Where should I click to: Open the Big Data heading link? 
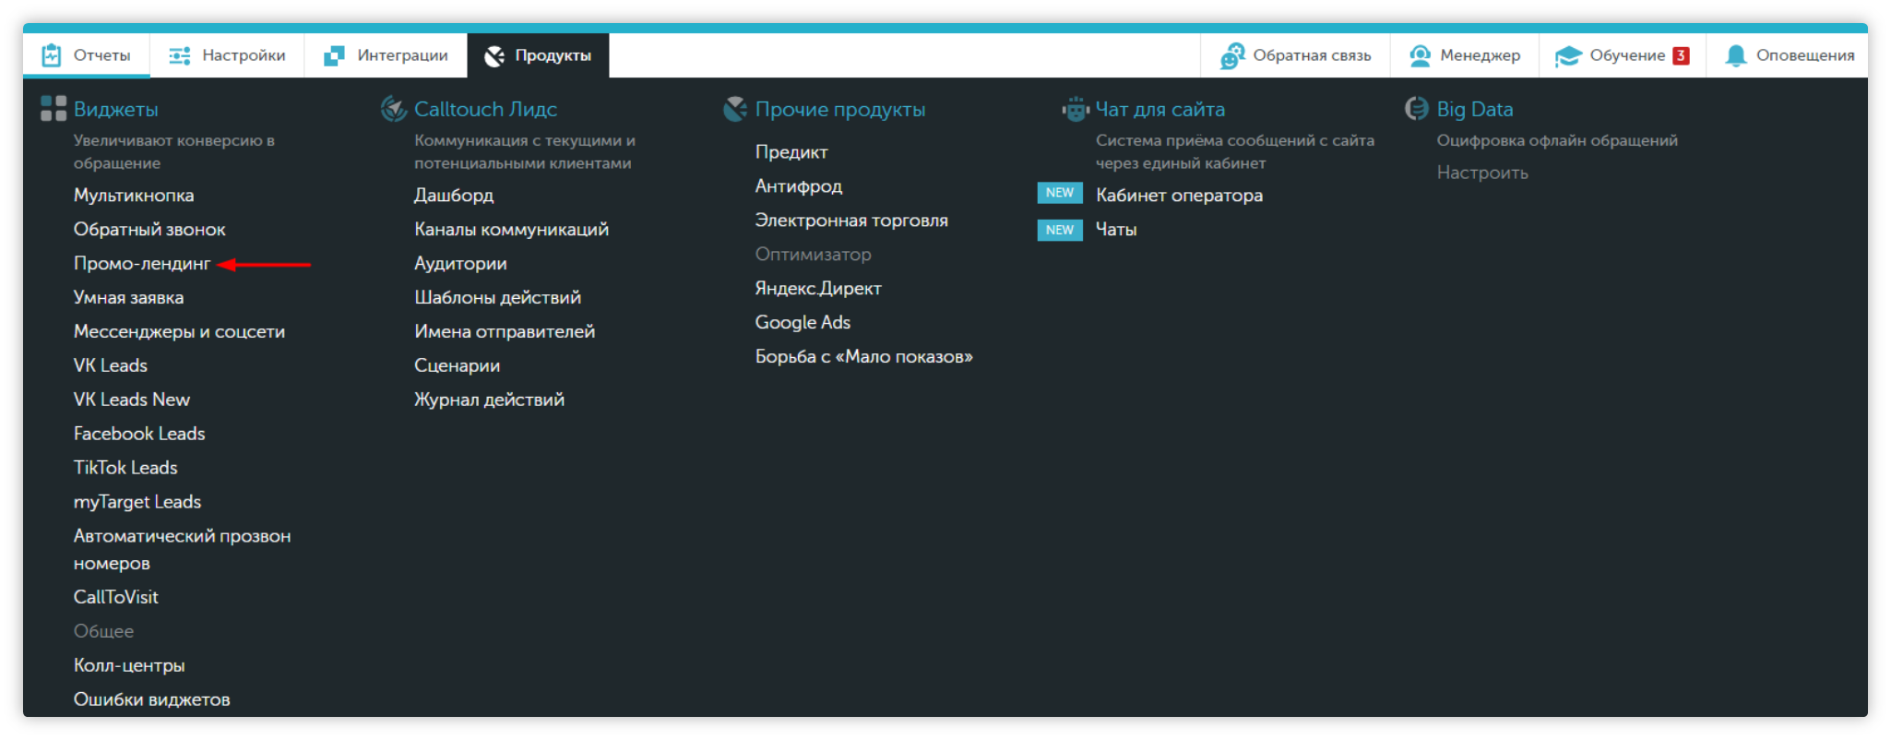[1475, 109]
